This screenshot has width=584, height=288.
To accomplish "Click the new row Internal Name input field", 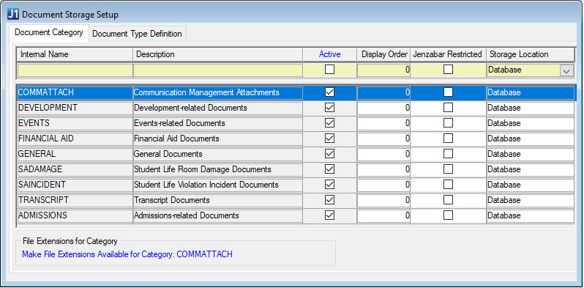I will (75, 70).
